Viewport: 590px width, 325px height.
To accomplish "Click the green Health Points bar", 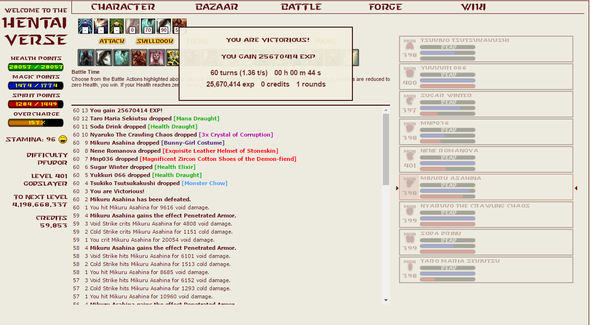I will [x=36, y=67].
